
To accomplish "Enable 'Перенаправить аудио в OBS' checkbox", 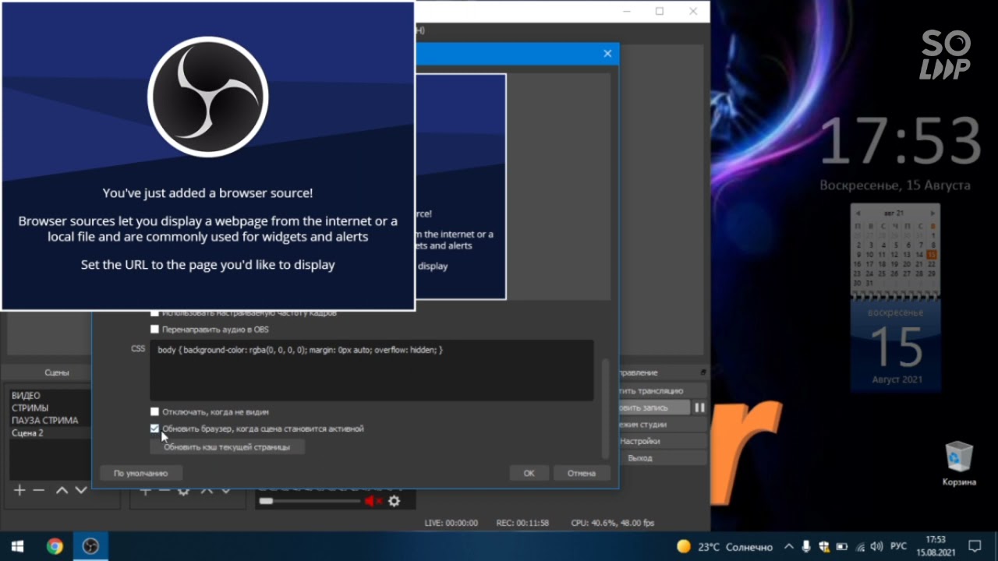I will coord(154,330).
